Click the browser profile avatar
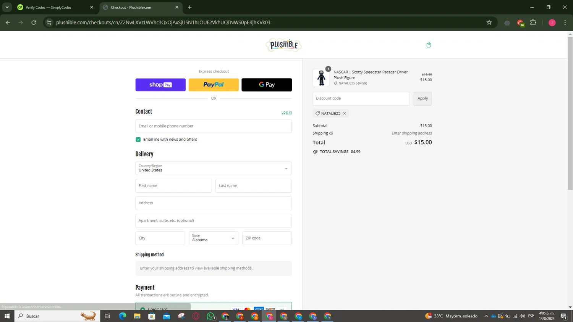Image resolution: width=573 pixels, height=322 pixels. [552, 23]
